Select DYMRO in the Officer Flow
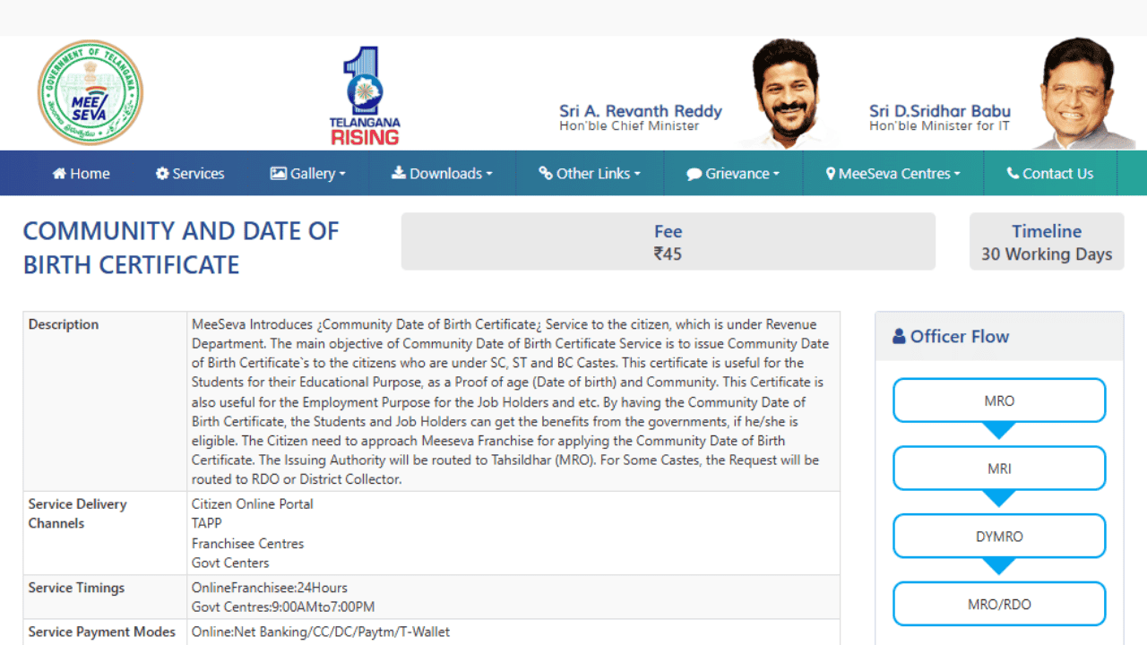This screenshot has height=645, width=1147. [998, 536]
